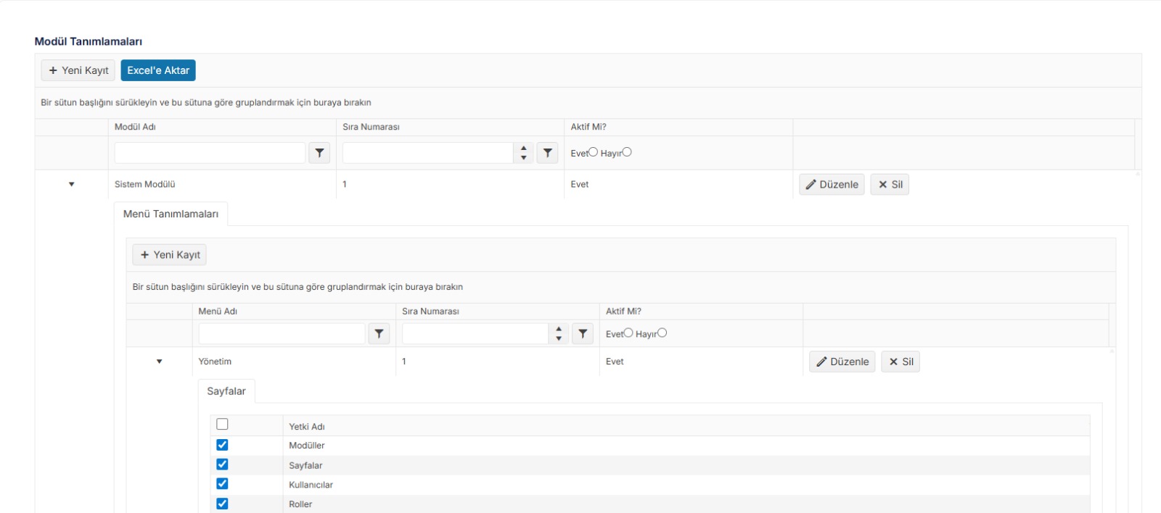Increase module Sıra Numarası filter value

click(524, 149)
